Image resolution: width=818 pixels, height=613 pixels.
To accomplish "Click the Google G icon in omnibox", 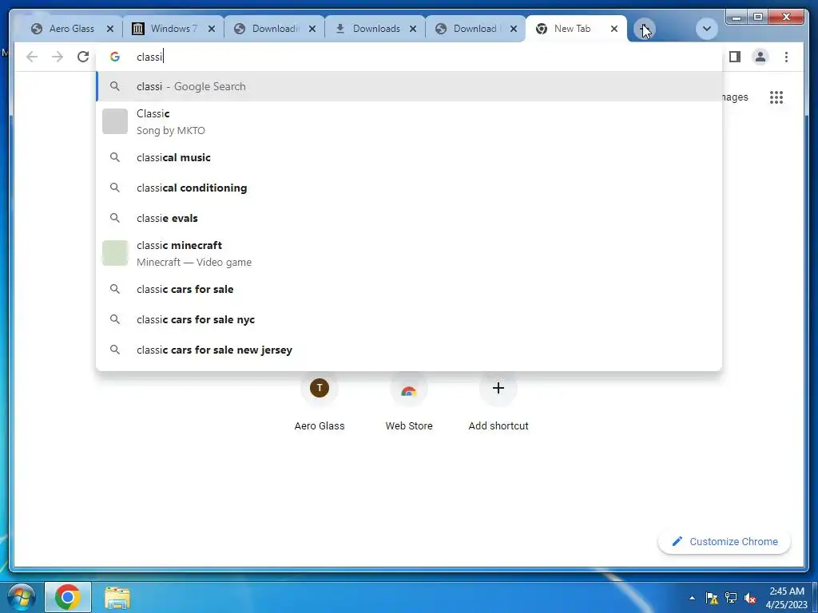I will click(115, 57).
